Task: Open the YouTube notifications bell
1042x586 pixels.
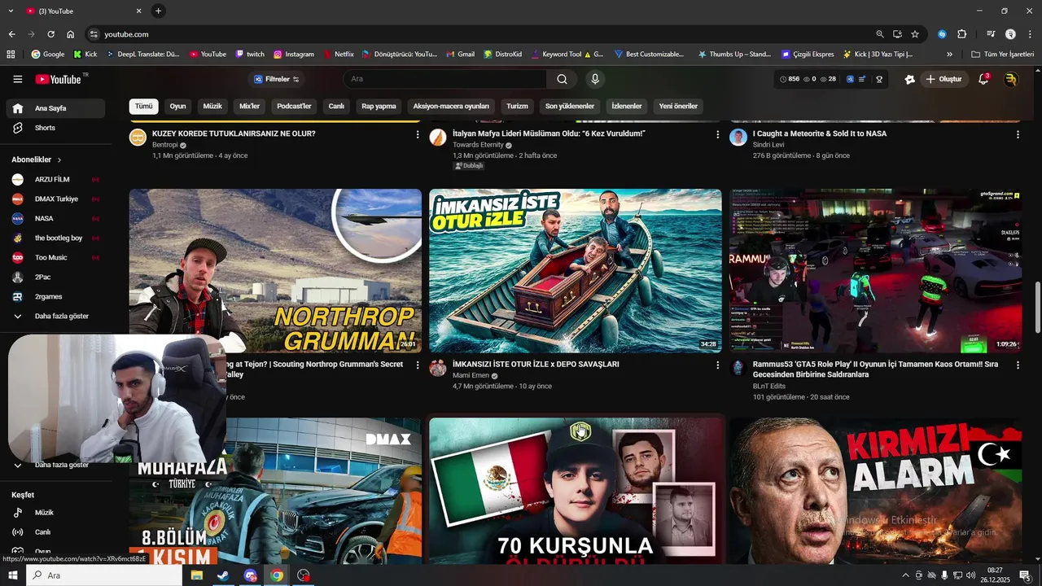Action: (x=983, y=79)
